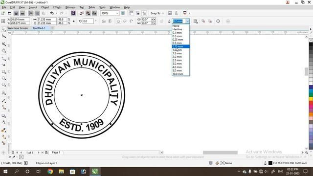Pick the yellow swatch in color palette
The width and height of the screenshot is (313, 176).
click(x=311, y=99)
